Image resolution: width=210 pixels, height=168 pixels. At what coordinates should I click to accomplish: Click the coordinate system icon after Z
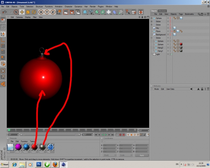tap(59, 12)
